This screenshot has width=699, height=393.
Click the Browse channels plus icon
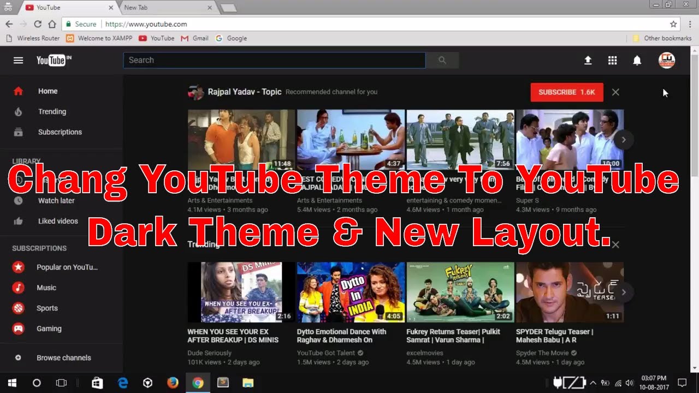18,358
